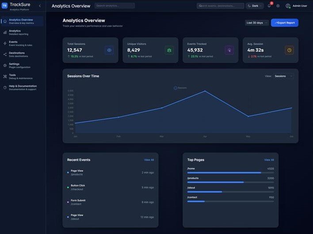Collapse the sidebar with the chevron arrow
This screenshot has width=313, height=234.
pyautogui.click(x=40, y=6)
